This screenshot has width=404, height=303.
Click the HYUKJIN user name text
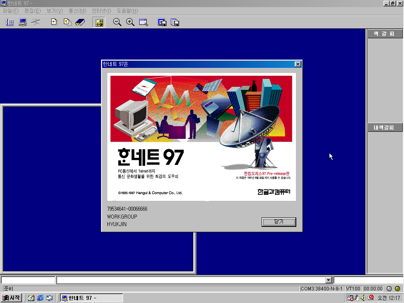pyautogui.click(x=117, y=224)
